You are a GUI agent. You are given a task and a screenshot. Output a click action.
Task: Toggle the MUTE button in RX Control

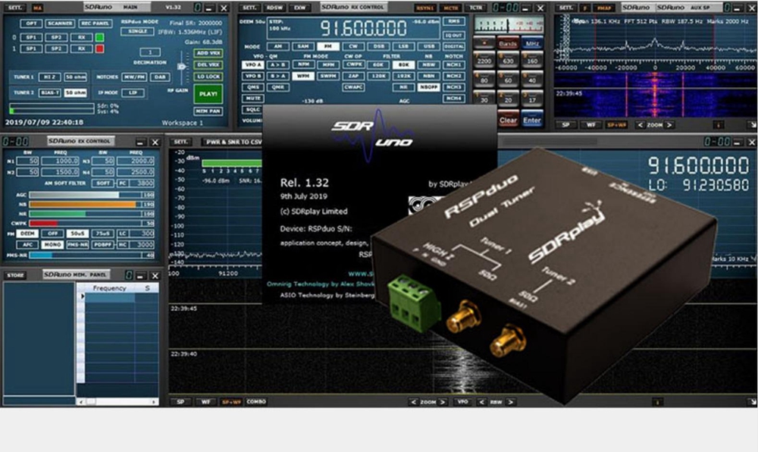254,98
